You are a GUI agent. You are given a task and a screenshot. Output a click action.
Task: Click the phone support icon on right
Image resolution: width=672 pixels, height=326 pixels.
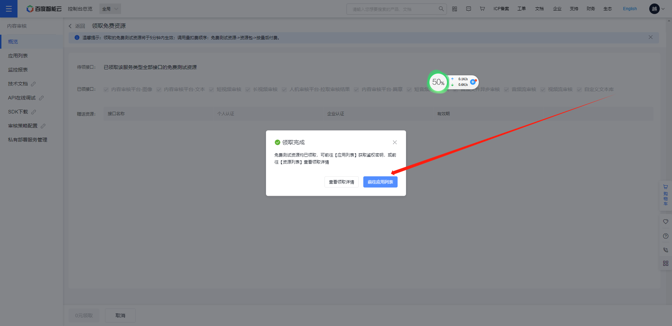pos(665,250)
